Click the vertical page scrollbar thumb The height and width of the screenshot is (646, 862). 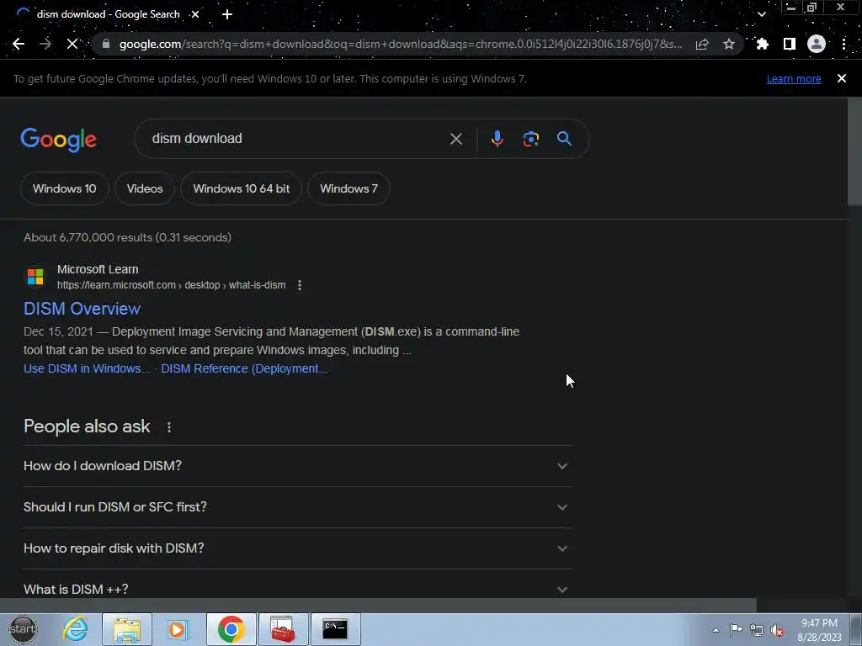[x=855, y=151]
